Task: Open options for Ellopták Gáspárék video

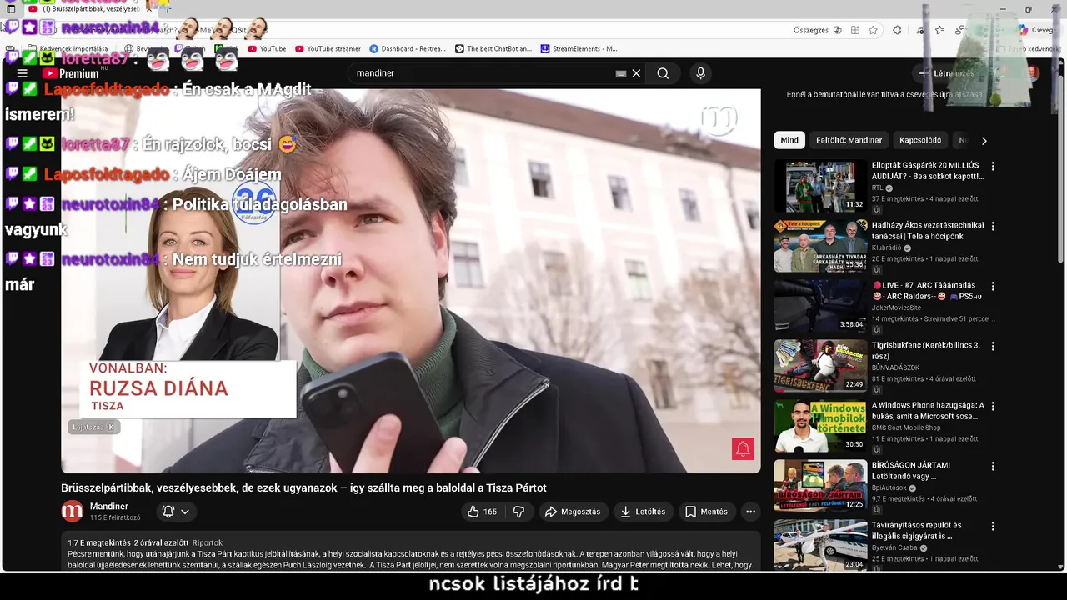Action: pyautogui.click(x=992, y=166)
